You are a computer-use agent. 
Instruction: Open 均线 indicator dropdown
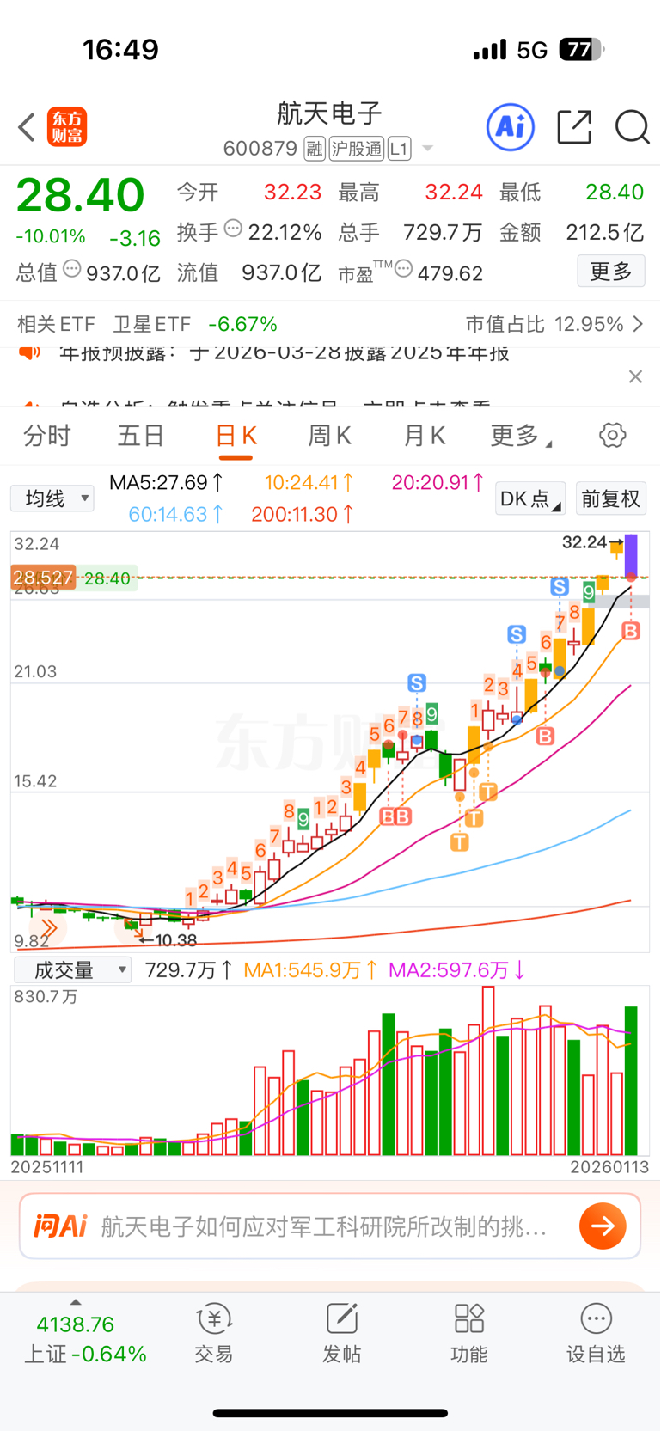[x=52, y=498]
